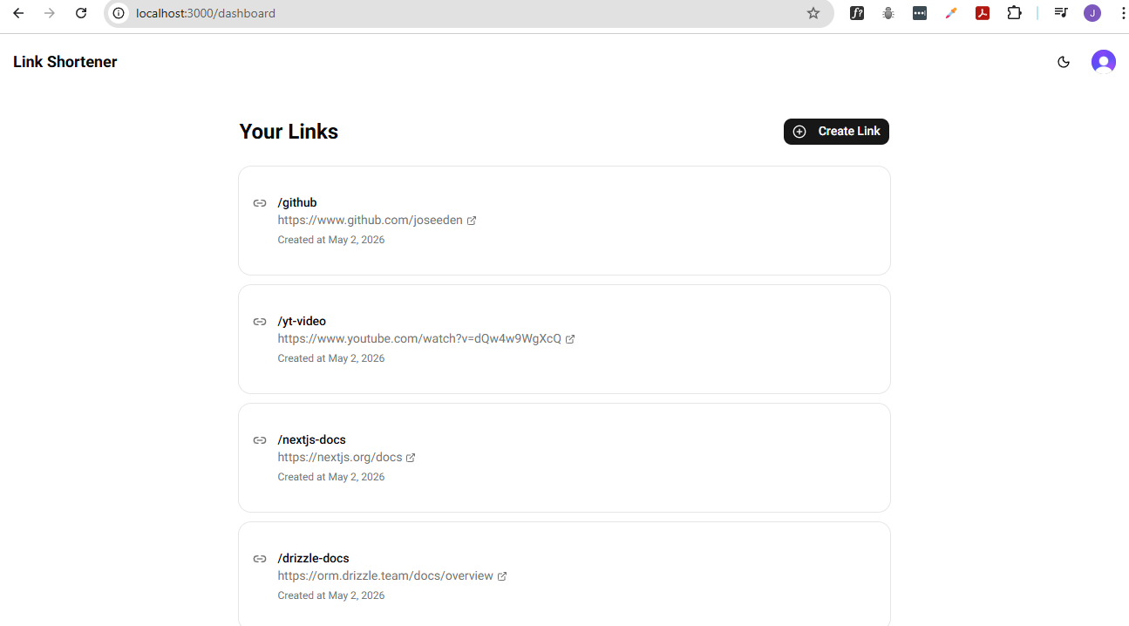1129x626 pixels.
Task: Open external link icon for nextjs docs URL
Action: [x=411, y=458]
